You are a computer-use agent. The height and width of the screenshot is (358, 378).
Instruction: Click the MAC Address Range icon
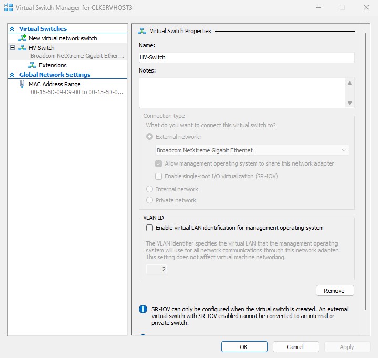[x=22, y=84]
